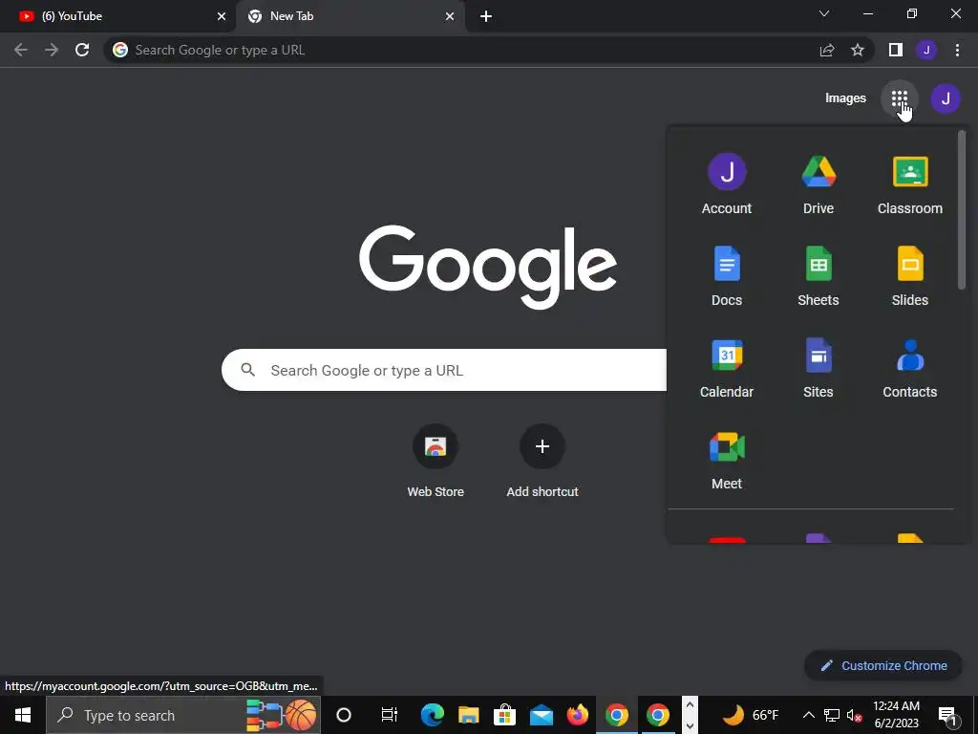Launch Google Meet app

[727, 460]
